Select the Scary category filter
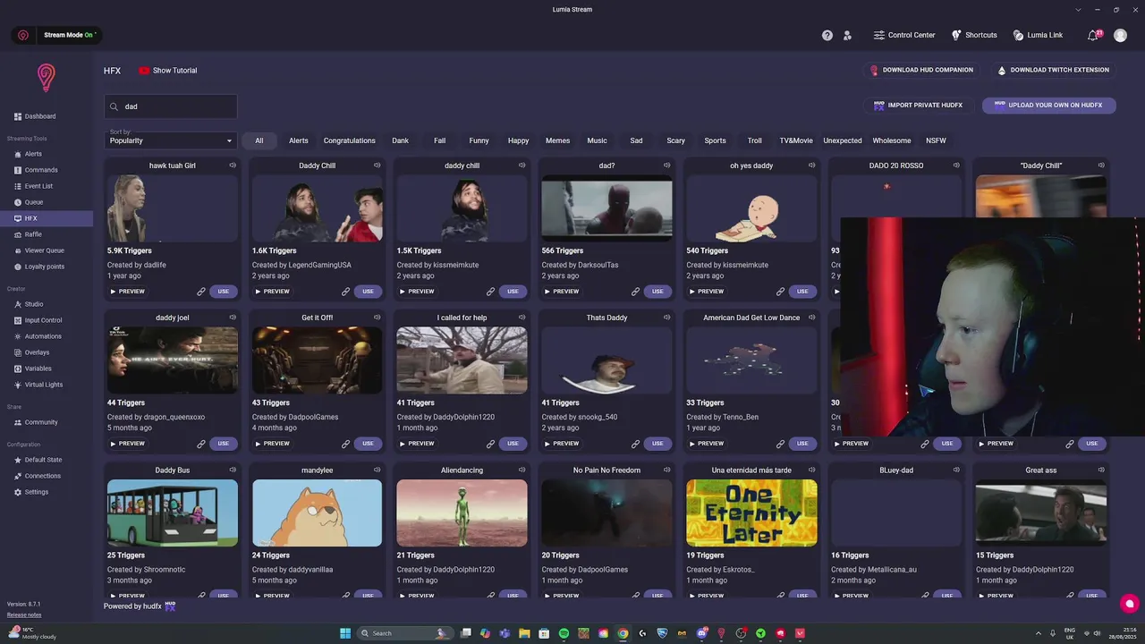 click(675, 140)
